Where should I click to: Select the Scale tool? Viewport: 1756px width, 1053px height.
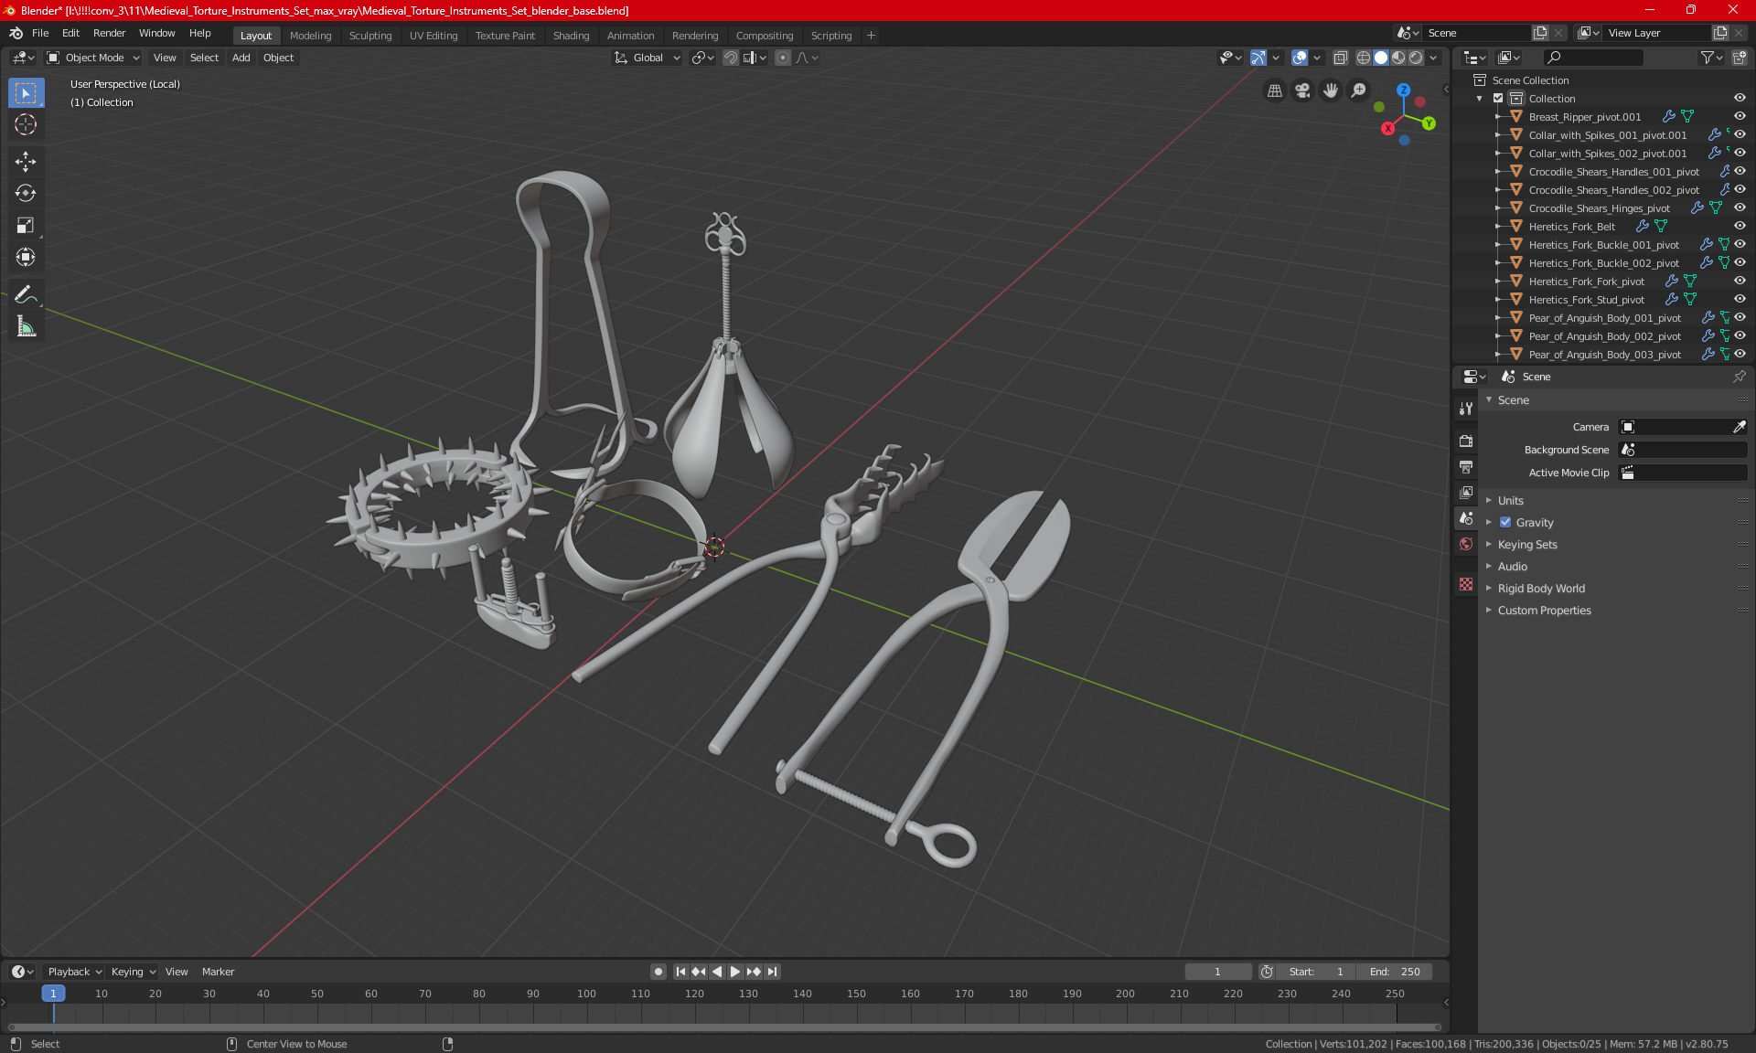(x=26, y=225)
